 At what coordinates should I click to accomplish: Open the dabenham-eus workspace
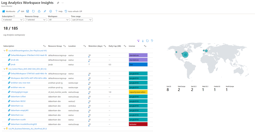click(17, 115)
